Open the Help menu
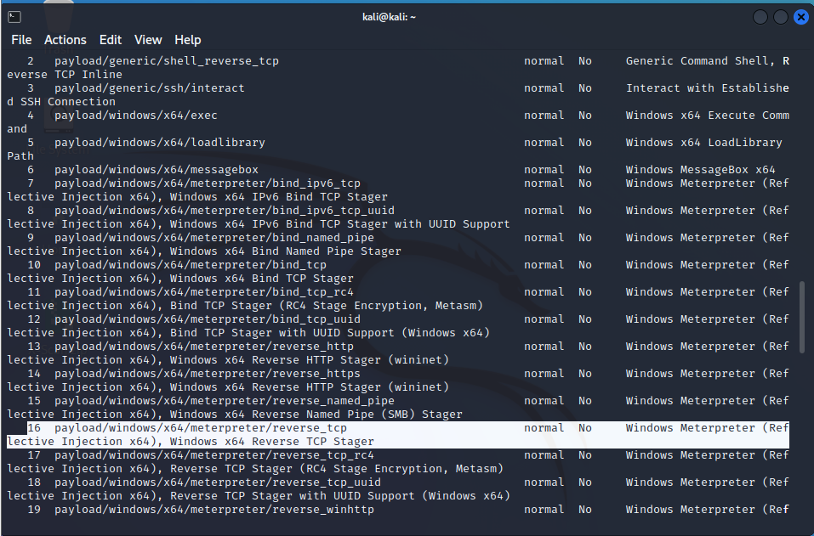814x536 pixels. 187,40
